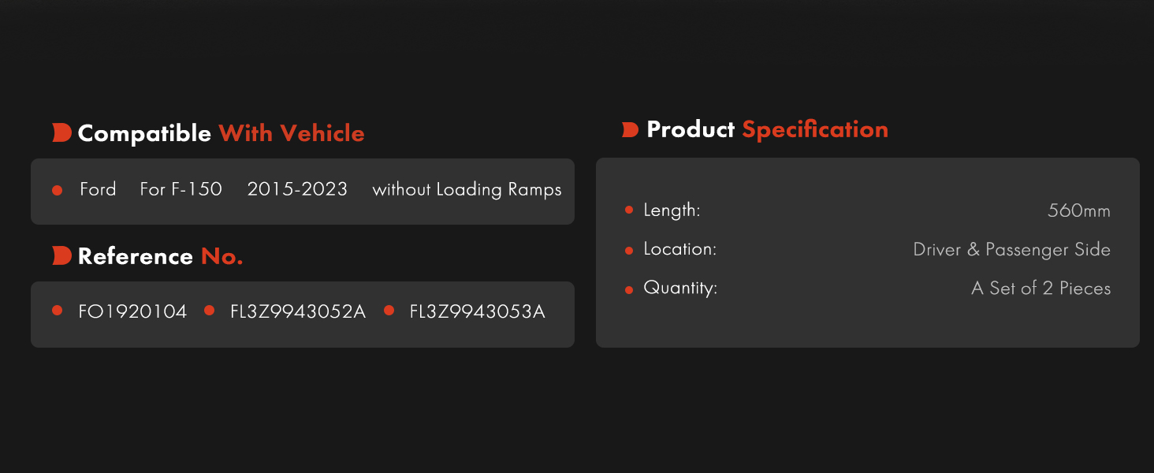Click the FO1920104 reference number
The image size is (1154, 473).
click(132, 311)
